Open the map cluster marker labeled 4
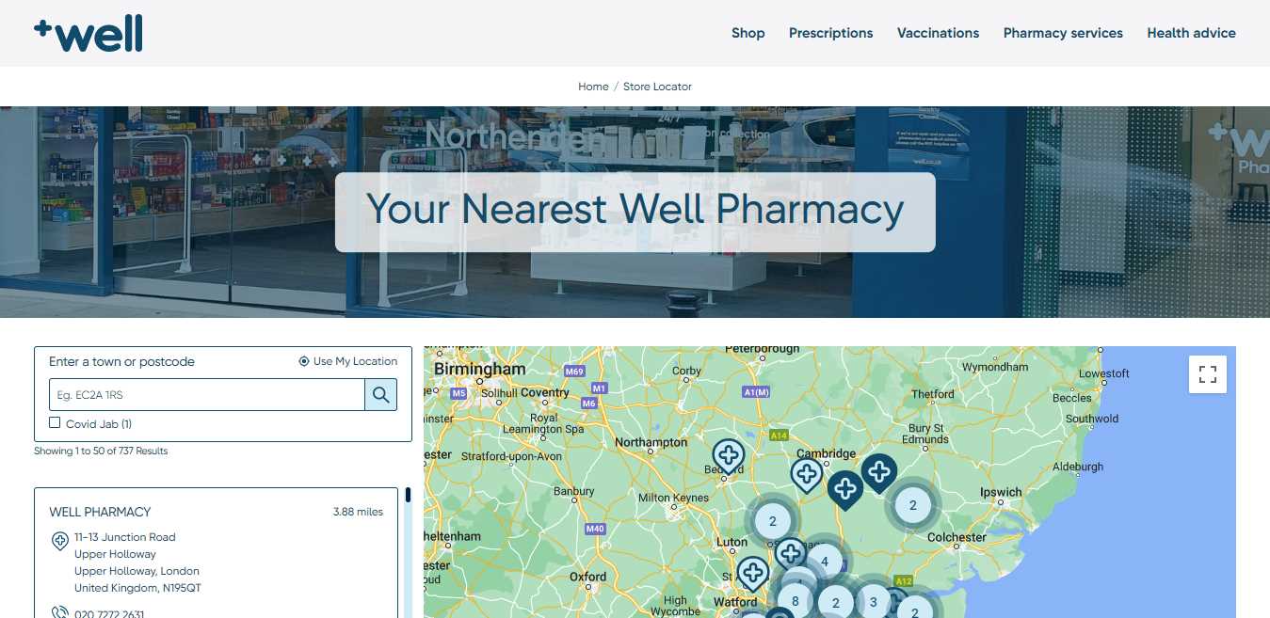Viewport: 1270px width, 618px height. 825,562
